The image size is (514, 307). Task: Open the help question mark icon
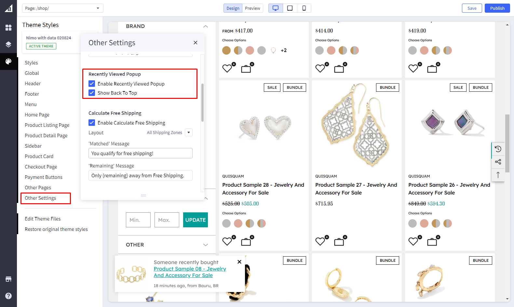8,296
